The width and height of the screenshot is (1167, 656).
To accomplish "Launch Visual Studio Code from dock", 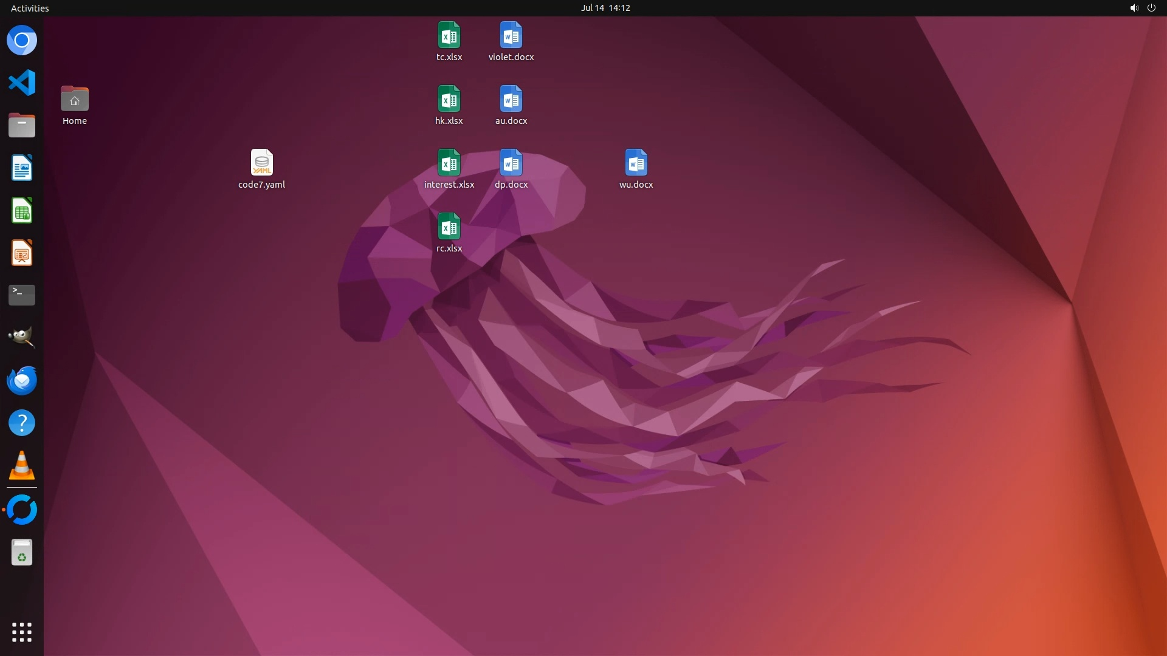I will [22, 83].
